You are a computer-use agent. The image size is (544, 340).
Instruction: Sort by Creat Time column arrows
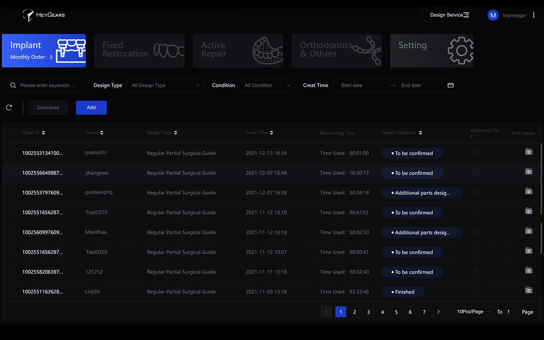coord(272,133)
